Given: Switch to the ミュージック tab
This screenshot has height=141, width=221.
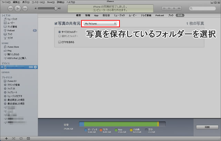Looking at the screenshot, I should pos(119,15).
